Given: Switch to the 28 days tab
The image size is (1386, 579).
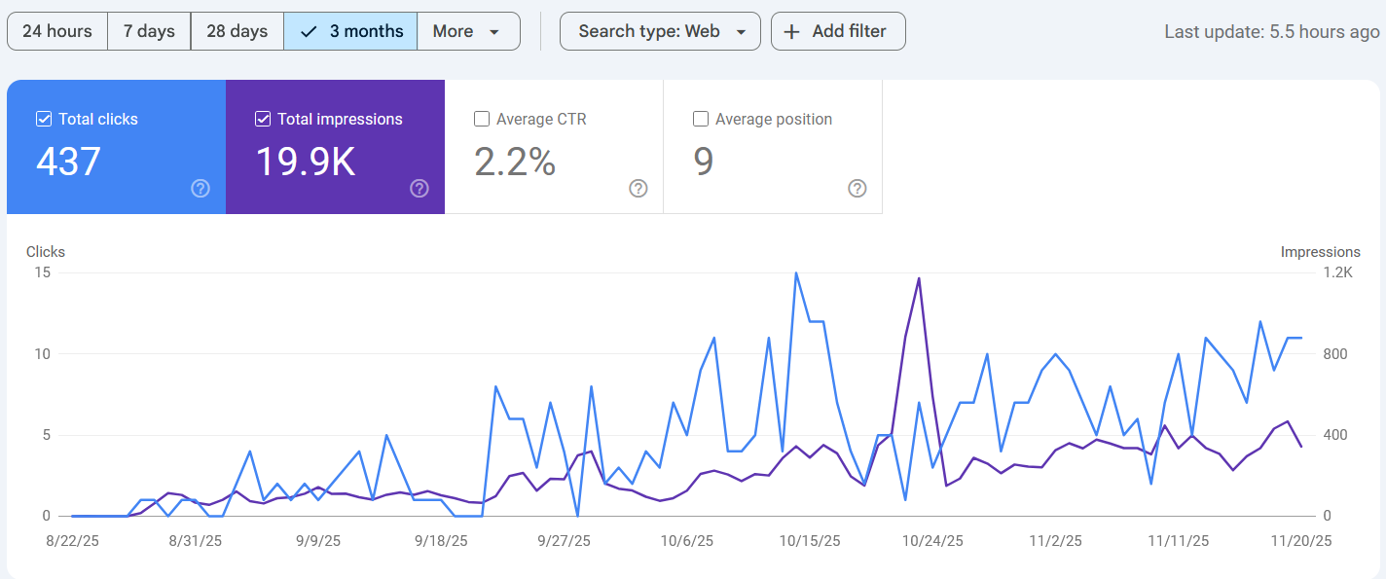Looking at the screenshot, I should click(237, 30).
